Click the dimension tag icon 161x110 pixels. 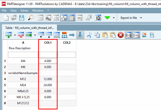coord(79,18)
